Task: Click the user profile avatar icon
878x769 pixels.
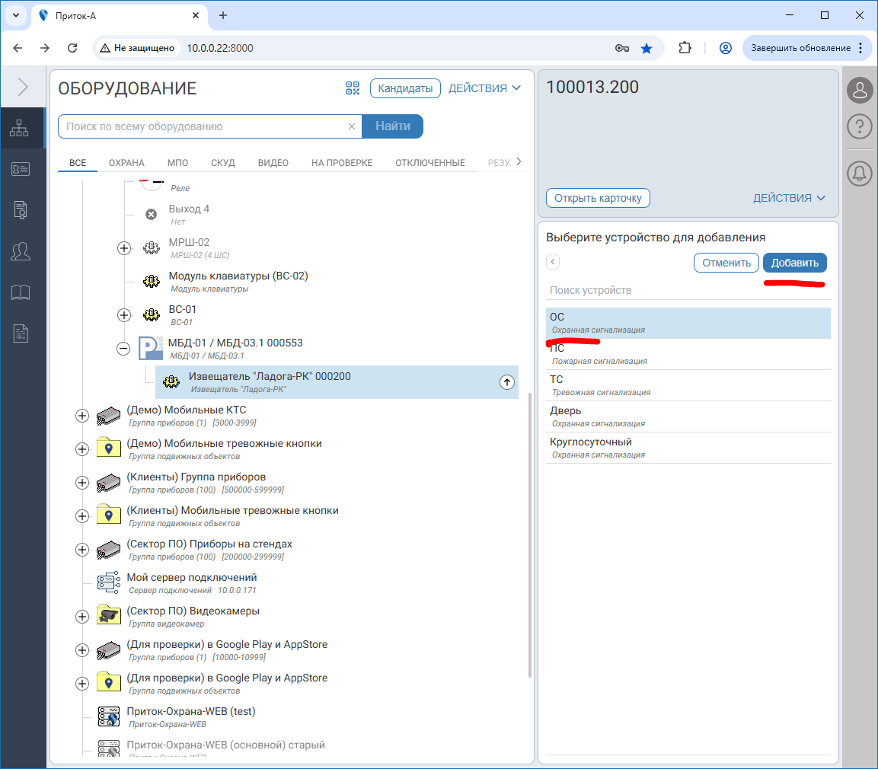Action: coord(860,90)
